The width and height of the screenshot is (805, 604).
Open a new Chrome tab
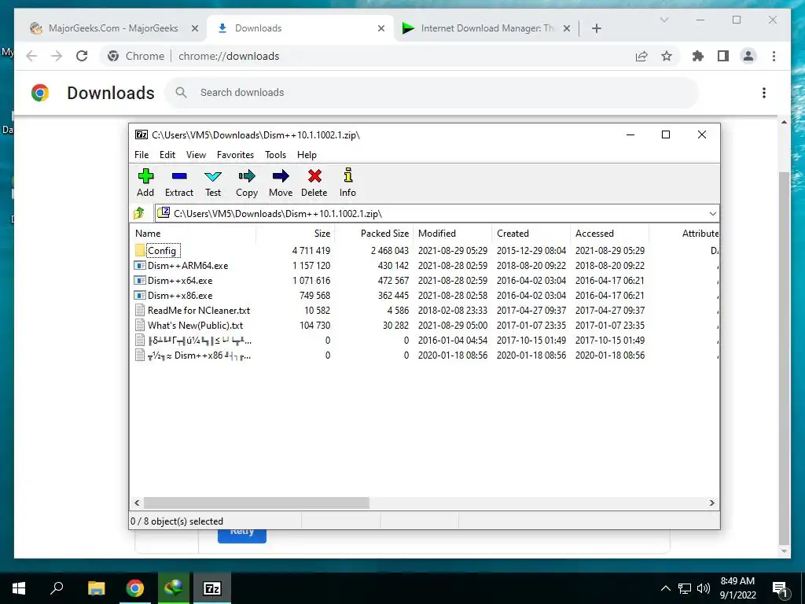(x=596, y=28)
